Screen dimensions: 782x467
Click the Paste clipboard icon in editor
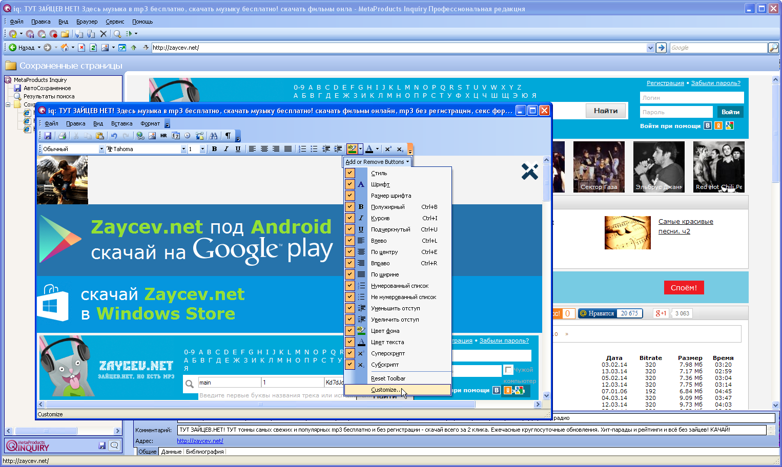(100, 136)
